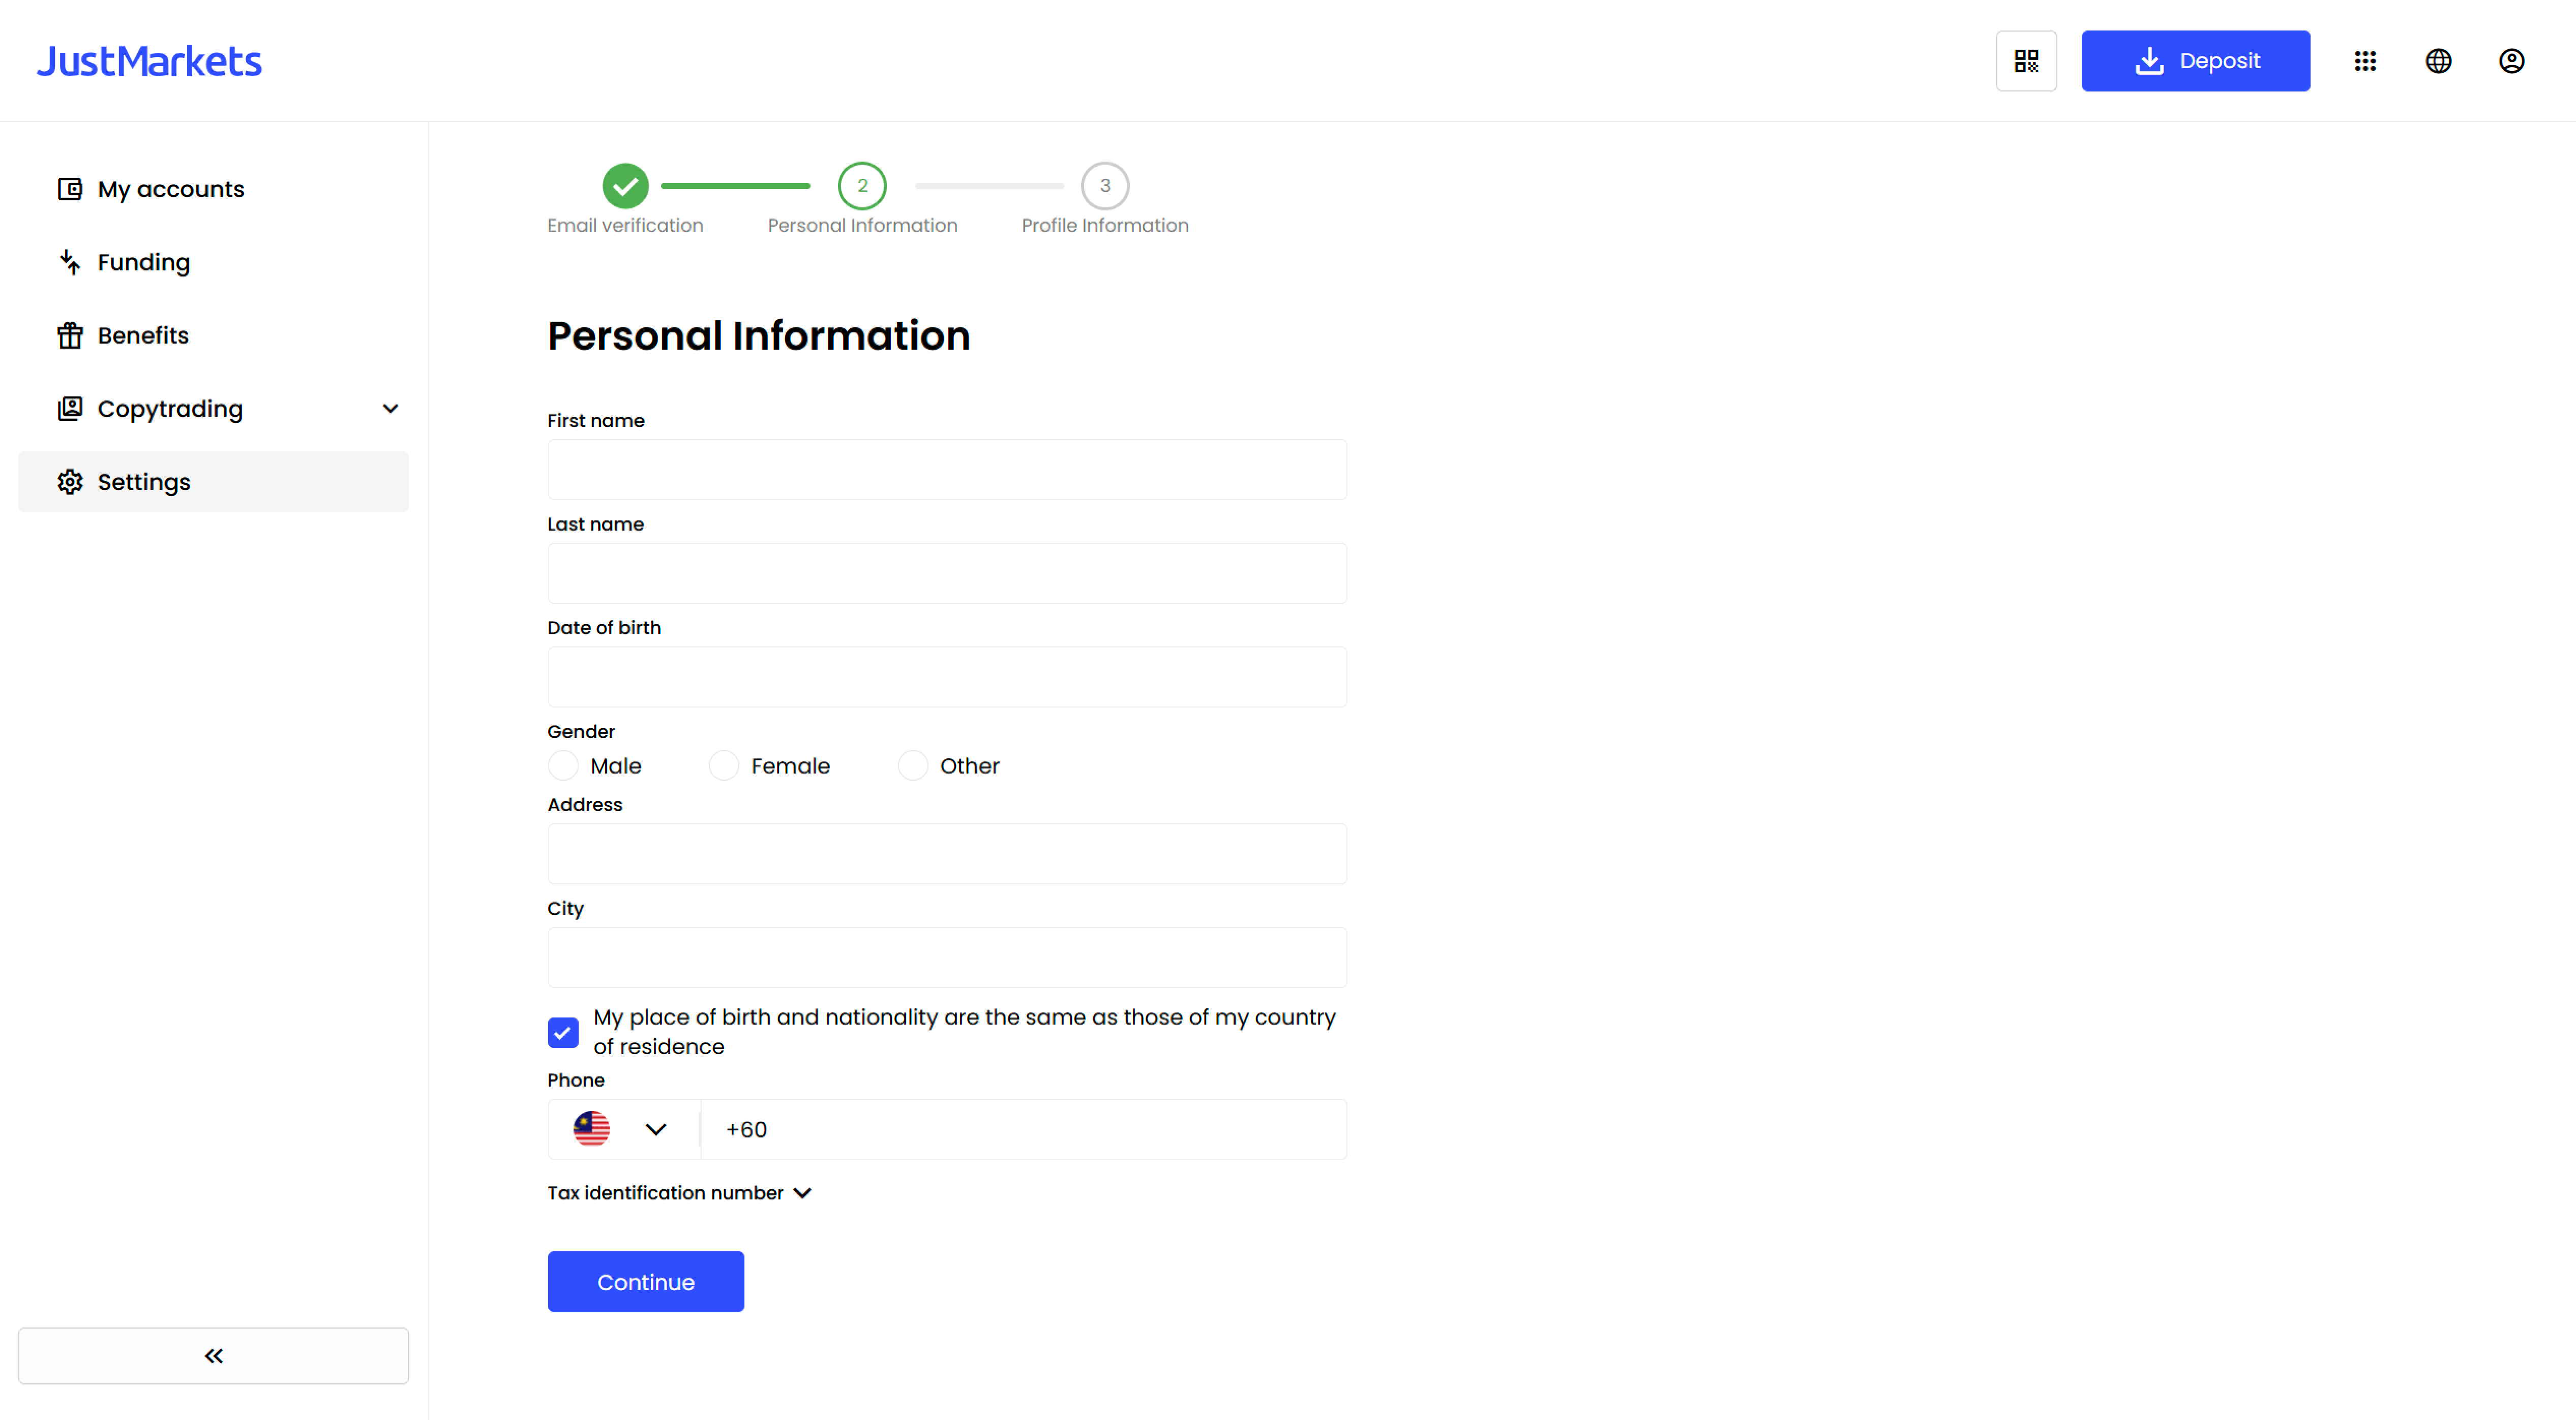Focus the Last name input field
Viewport: 2576px width, 1420px height.
click(947, 574)
